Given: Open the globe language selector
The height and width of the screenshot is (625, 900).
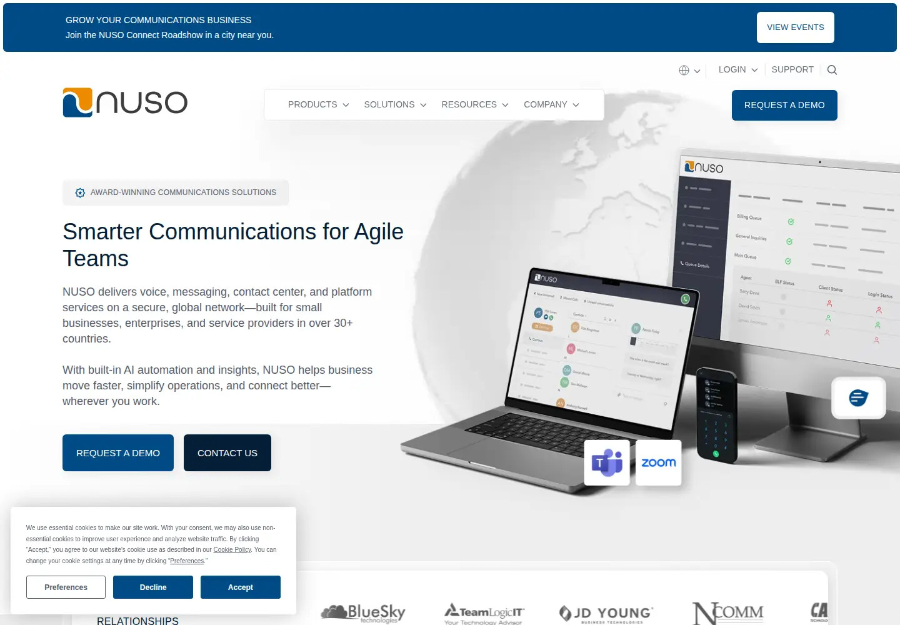Looking at the screenshot, I should pos(689,71).
